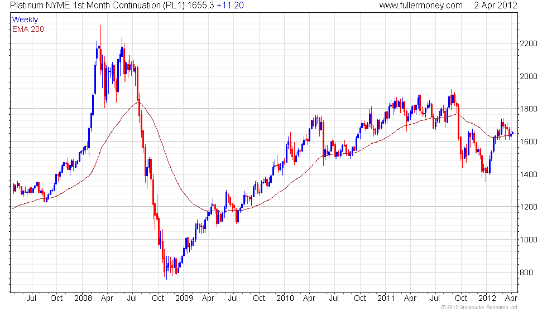547x312 pixels.
Task: Click the 1200 price axis label
Action: pyautogui.click(x=529, y=207)
